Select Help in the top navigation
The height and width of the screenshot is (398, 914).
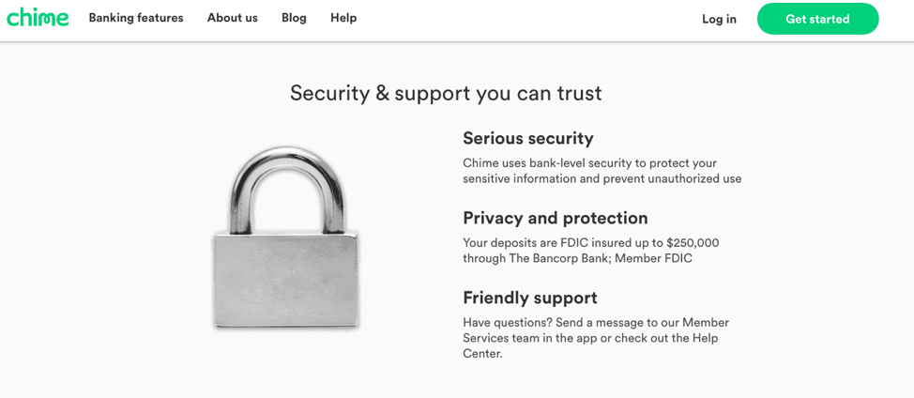pyautogui.click(x=343, y=18)
